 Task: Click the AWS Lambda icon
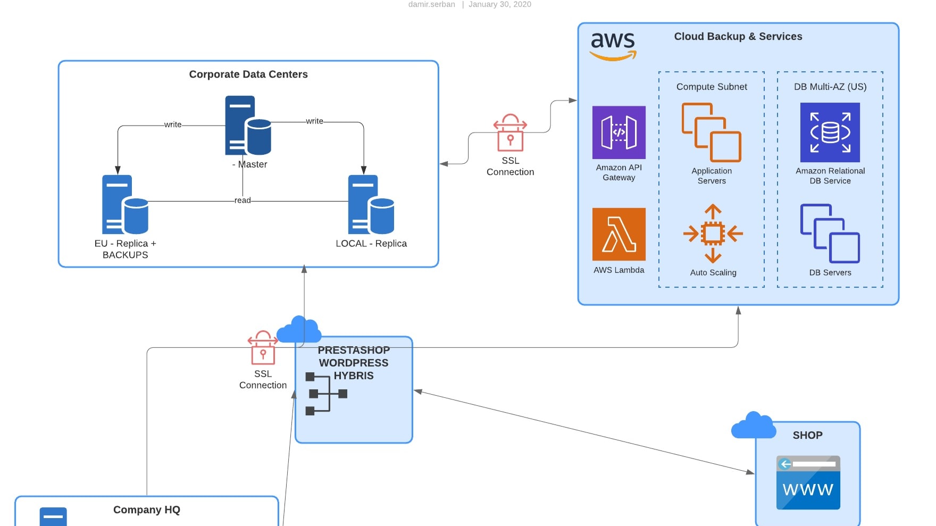coord(619,234)
